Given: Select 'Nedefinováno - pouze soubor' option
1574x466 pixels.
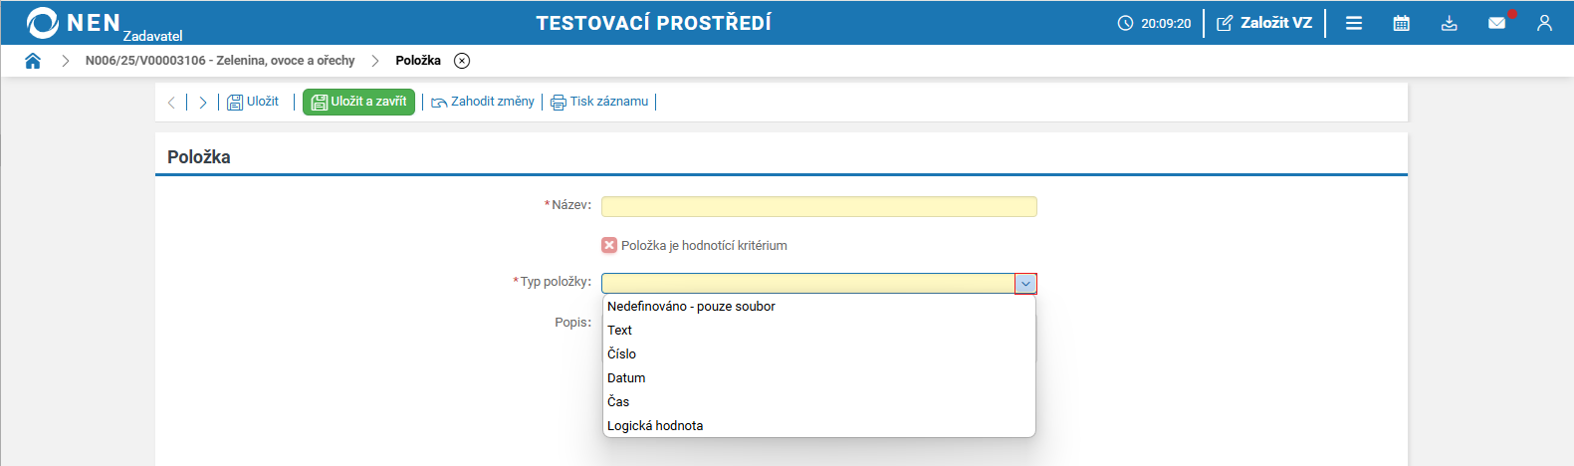Looking at the screenshot, I should pyautogui.click(x=691, y=307).
